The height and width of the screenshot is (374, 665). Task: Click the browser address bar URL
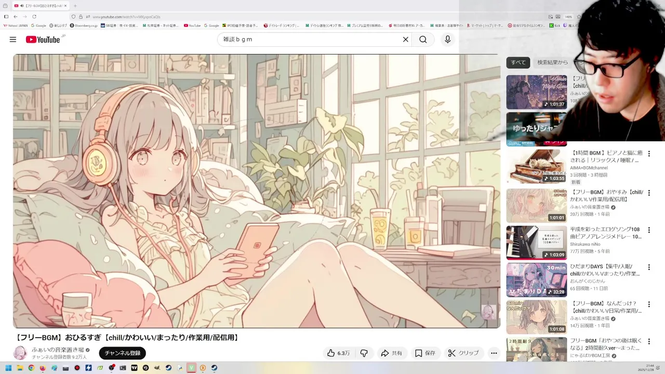coord(126,17)
